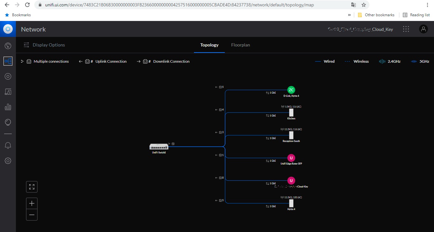Click the Uplink Connection legend label

click(x=111, y=61)
